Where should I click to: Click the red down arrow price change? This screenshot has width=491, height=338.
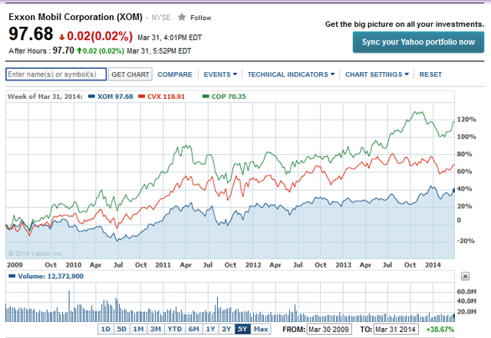tap(61, 38)
